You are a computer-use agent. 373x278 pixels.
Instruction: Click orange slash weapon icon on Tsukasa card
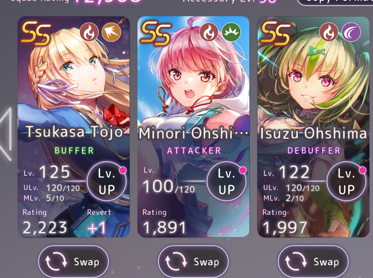(111, 32)
